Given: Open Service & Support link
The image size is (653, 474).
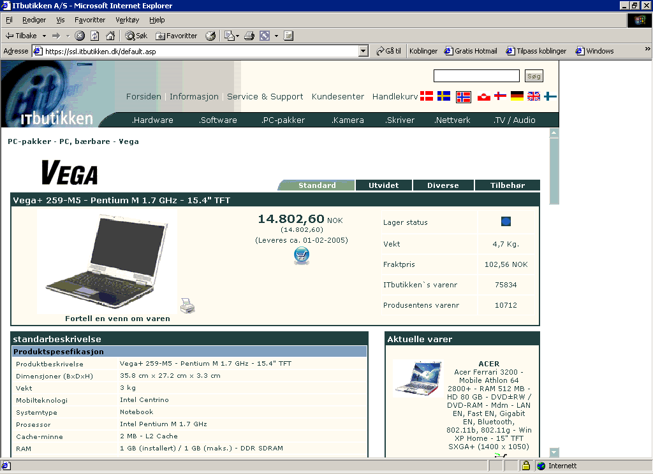Looking at the screenshot, I should coord(265,97).
